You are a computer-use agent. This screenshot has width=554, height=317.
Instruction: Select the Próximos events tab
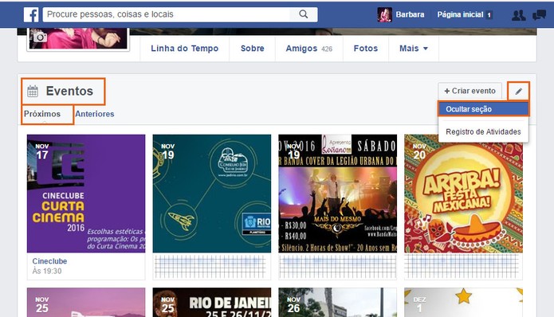coord(42,114)
